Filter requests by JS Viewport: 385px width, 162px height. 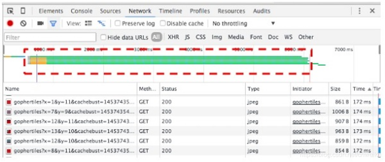point(187,37)
